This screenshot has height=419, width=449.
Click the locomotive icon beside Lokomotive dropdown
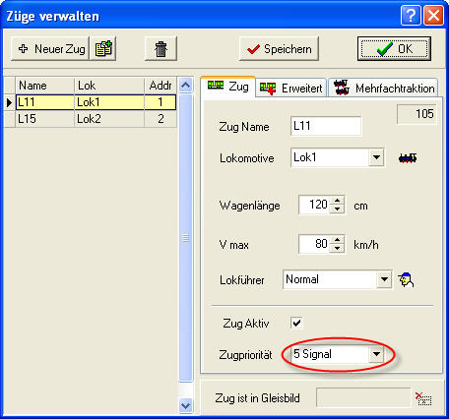(x=408, y=158)
